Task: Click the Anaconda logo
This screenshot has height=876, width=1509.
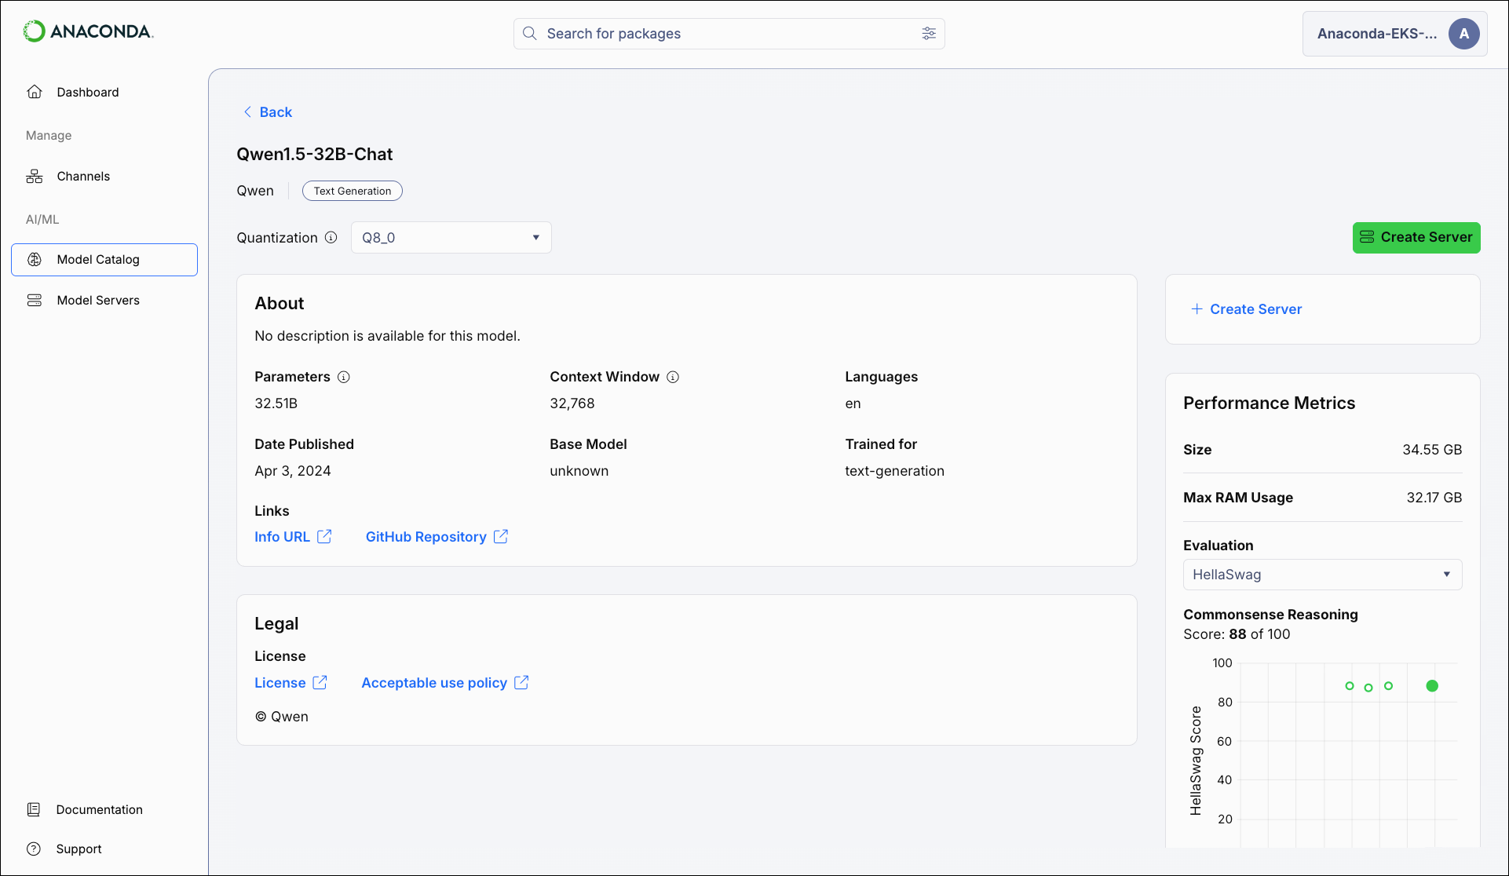Action: coord(88,31)
